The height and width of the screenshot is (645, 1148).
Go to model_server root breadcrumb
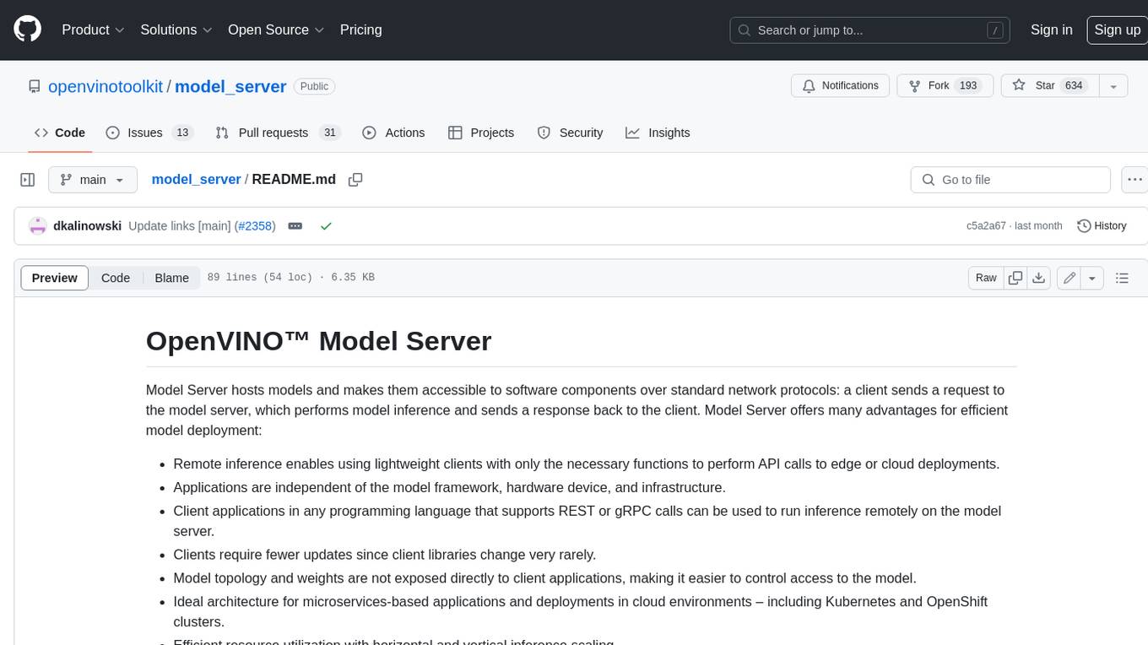click(x=196, y=180)
